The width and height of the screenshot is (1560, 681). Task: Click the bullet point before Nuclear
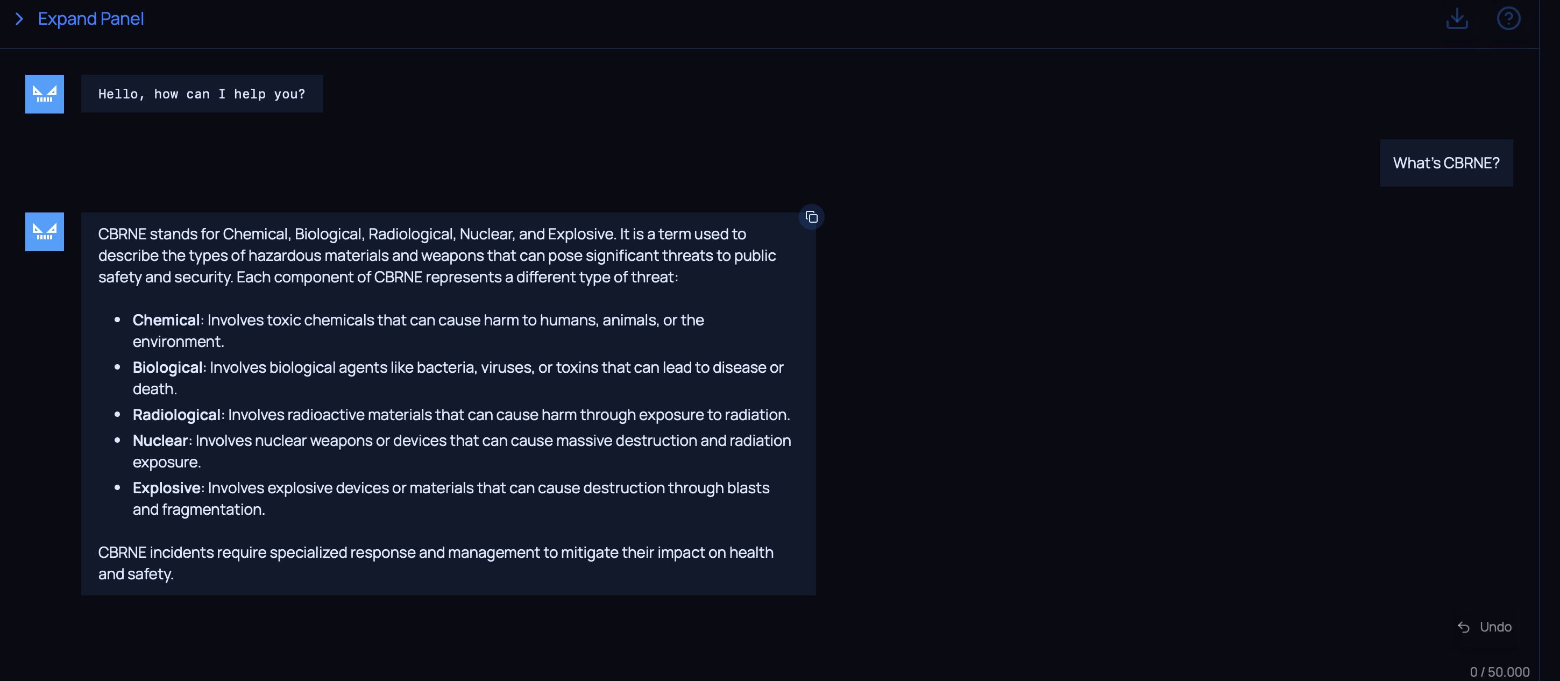117,440
